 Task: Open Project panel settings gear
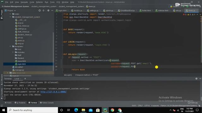[x=48, y=10]
